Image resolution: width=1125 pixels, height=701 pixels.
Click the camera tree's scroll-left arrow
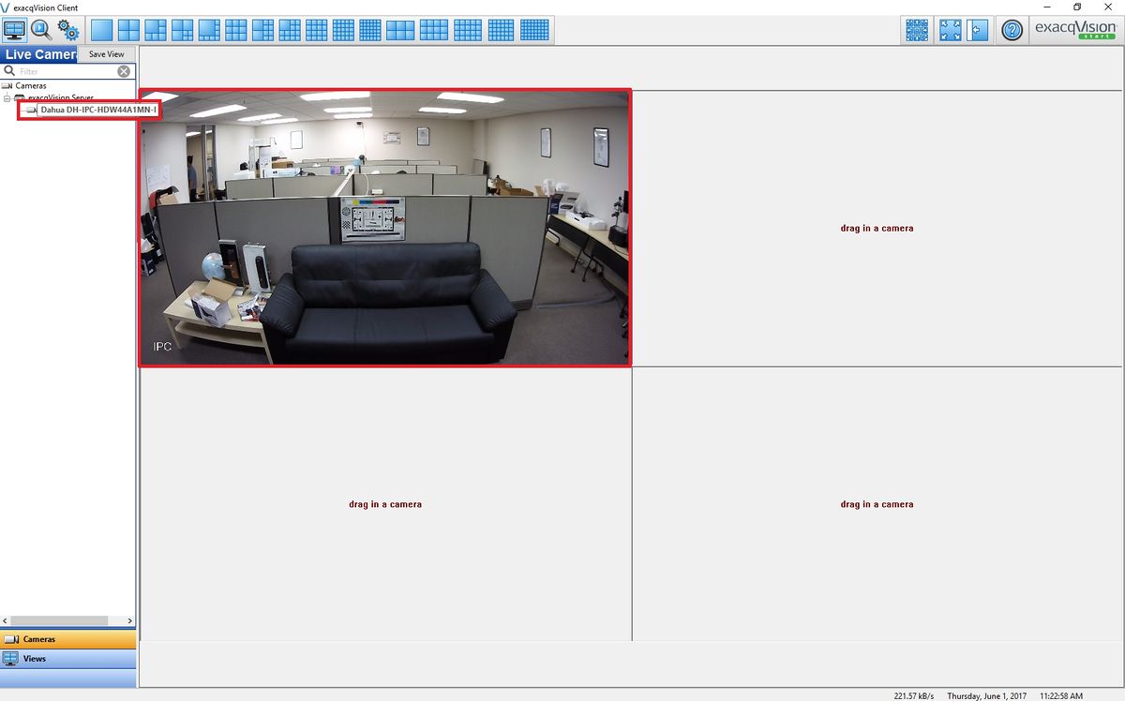6,620
